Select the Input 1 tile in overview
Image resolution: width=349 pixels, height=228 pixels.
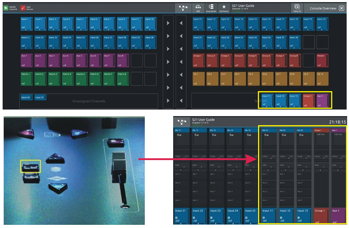[x=27, y=24]
